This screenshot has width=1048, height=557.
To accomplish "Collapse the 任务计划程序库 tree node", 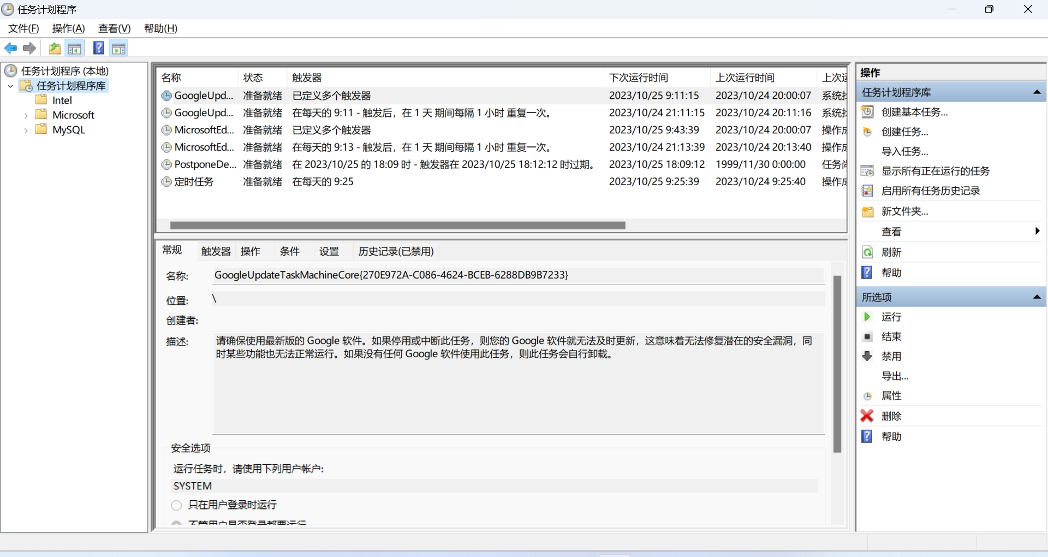I will (x=10, y=86).
